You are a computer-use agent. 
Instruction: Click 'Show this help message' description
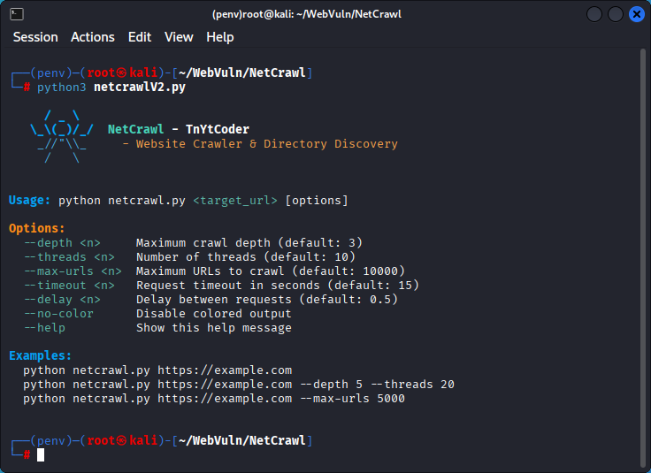pos(214,327)
